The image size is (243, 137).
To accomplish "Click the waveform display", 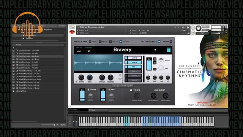I will point(98,63).
